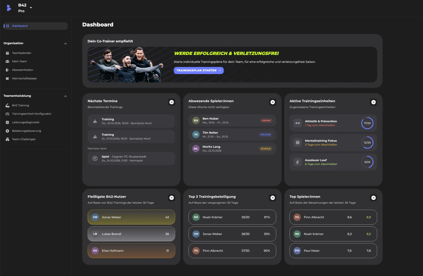Click the SCHULE badge for Moritz Lang
Image resolution: width=423 pixels, height=276 pixels.
click(266, 149)
